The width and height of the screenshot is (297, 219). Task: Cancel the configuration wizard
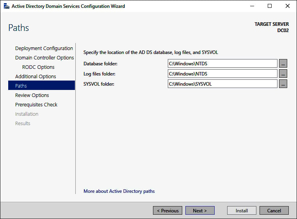274,210
